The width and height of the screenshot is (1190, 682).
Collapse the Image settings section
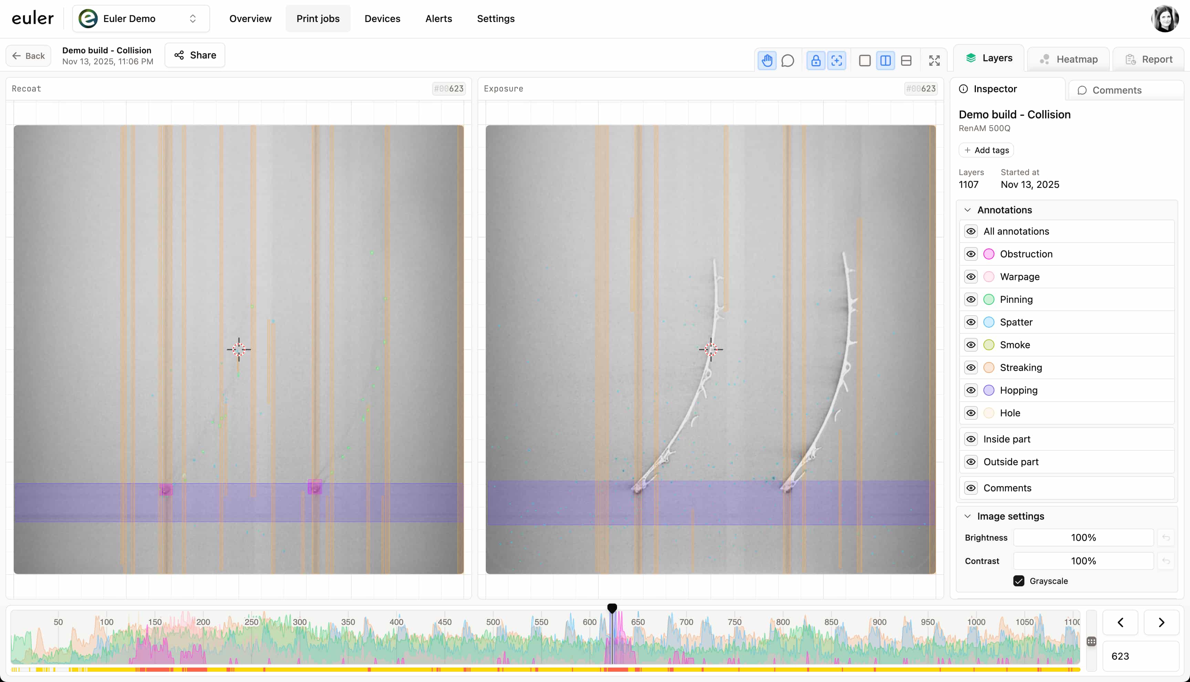(967, 516)
